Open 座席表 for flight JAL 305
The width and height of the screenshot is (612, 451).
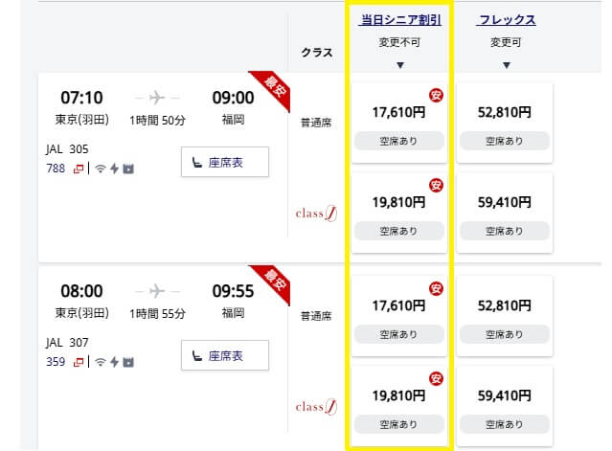tap(225, 162)
